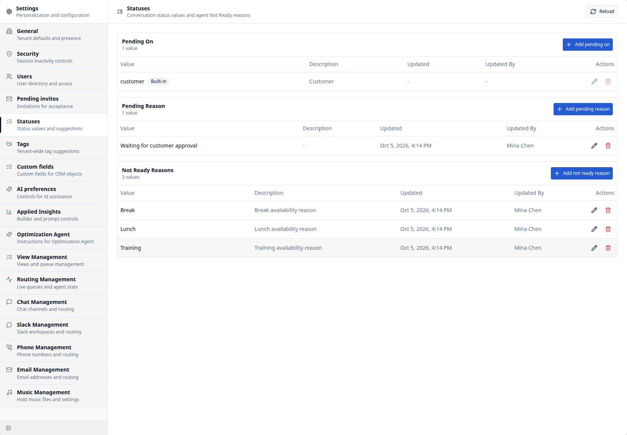Image resolution: width=627 pixels, height=435 pixels.
Task: Edit the customer pending-on value
Action: [x=594, y=81]
